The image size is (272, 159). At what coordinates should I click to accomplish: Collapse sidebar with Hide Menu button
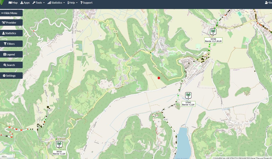point(11,13)
